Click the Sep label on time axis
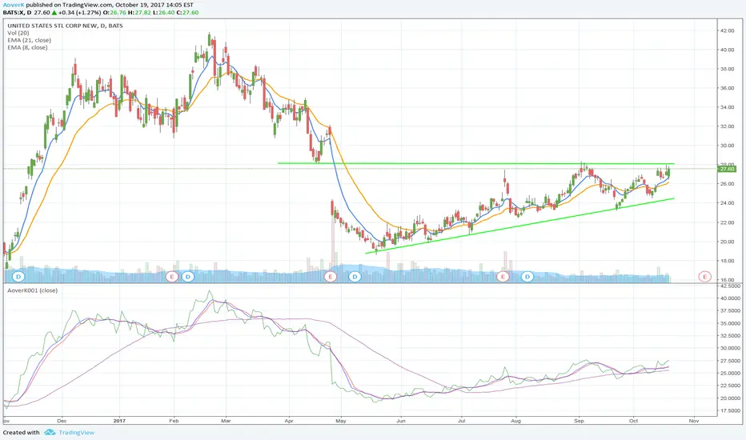Screen dimensions: 746x440 [579, 421]
